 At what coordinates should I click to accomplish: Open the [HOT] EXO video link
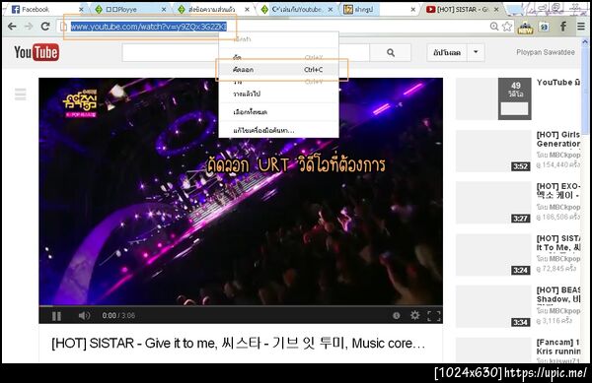point(558,191)
